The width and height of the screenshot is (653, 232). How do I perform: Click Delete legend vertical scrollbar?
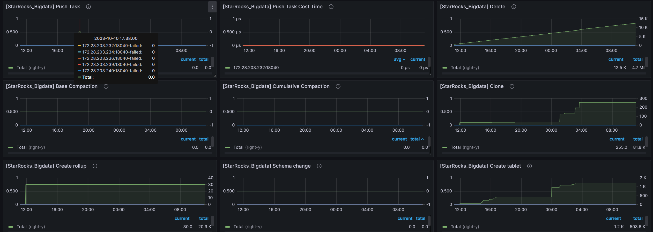[647, 62]
